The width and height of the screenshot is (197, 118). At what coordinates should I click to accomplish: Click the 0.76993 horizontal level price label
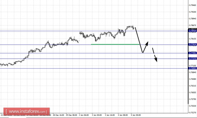[x=192, y=68]
